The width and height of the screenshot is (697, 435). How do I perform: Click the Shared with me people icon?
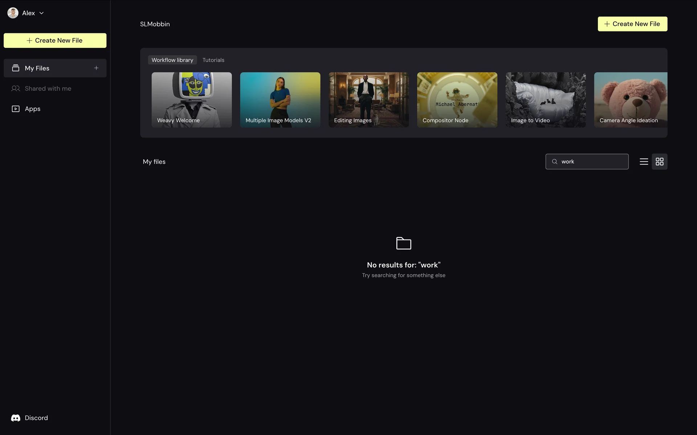(x=16, y=88)
